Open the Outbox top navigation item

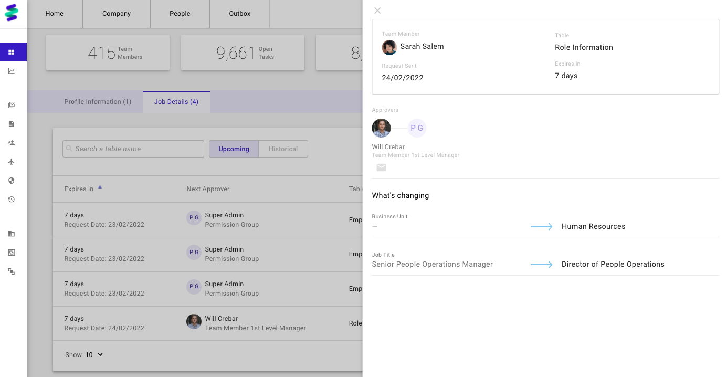pos(239,14)
